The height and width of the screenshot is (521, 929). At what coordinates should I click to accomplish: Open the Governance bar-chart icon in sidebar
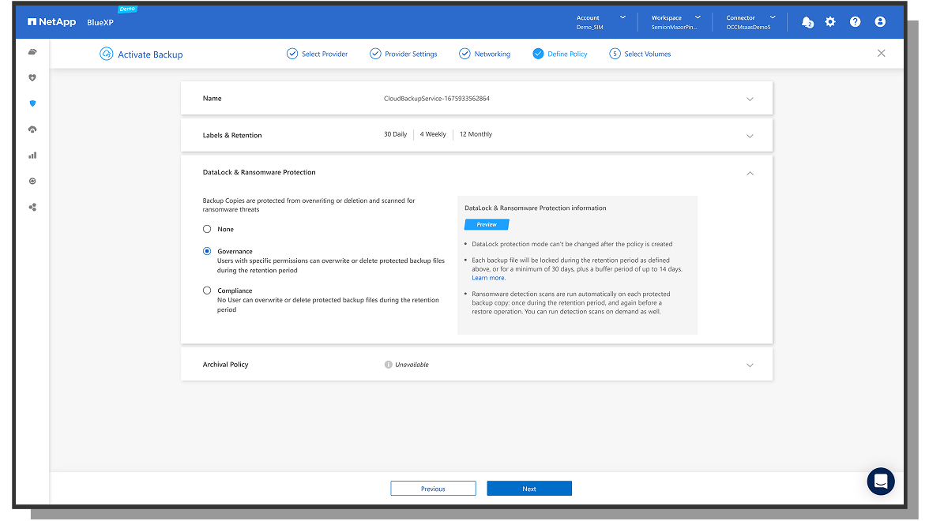(32, 155)
